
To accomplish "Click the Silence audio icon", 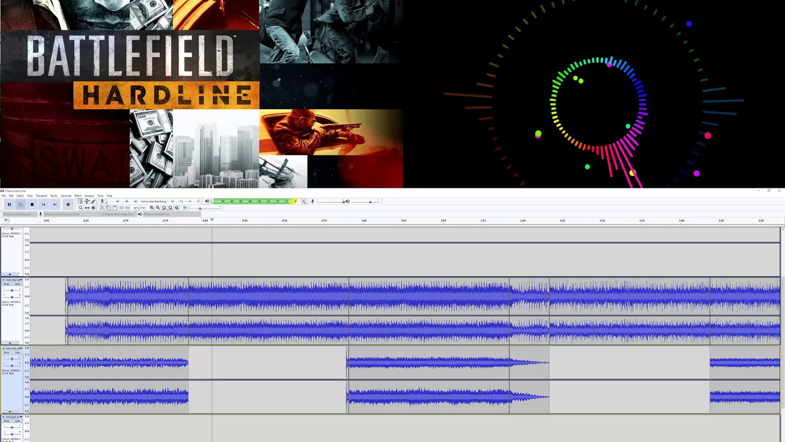I will tap(127, 208).
